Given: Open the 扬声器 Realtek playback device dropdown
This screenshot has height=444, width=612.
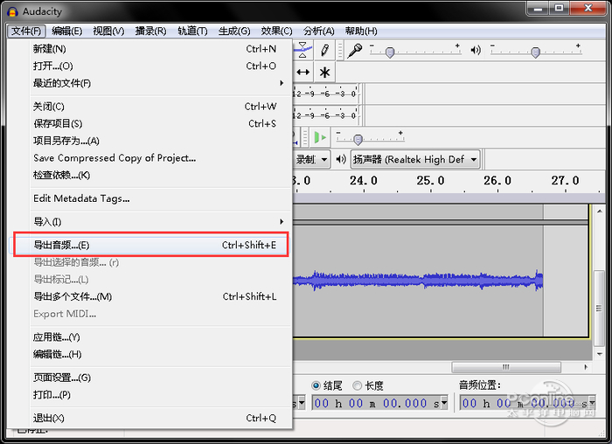Looking at the screenshot, I should point(415,159).
